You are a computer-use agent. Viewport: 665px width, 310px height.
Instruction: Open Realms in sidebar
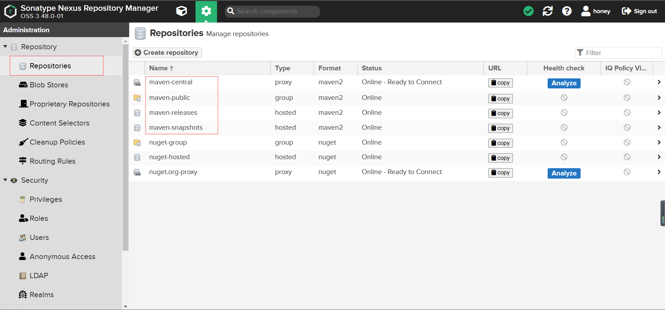42,295
